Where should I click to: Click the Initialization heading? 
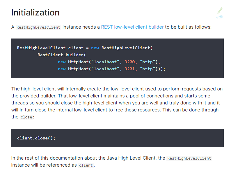point(35,13)
